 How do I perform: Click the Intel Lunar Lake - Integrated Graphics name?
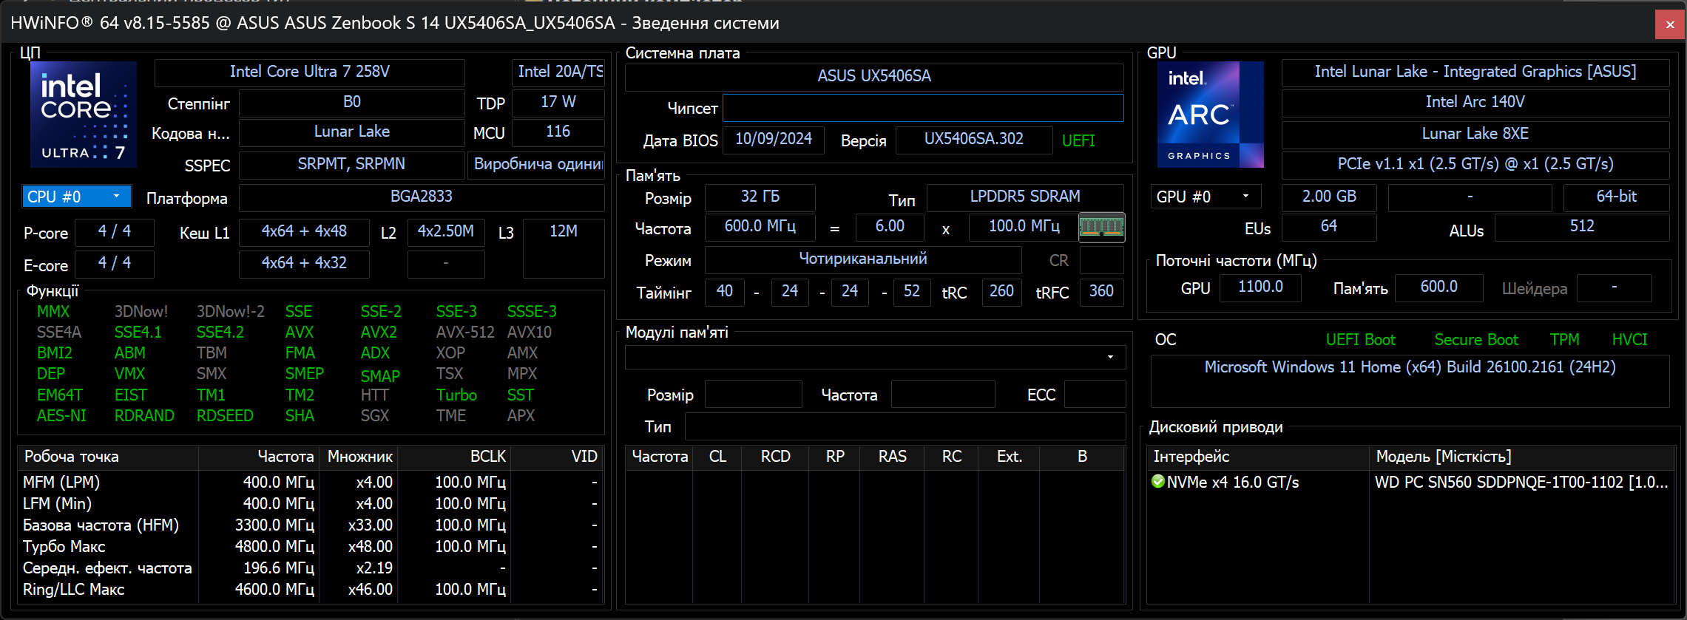1475,72
